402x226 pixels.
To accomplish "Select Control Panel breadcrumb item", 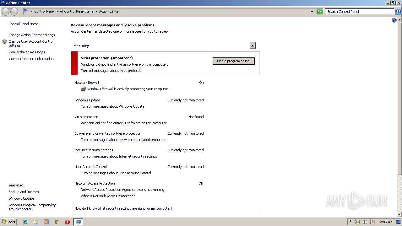I will pos(44,11).
